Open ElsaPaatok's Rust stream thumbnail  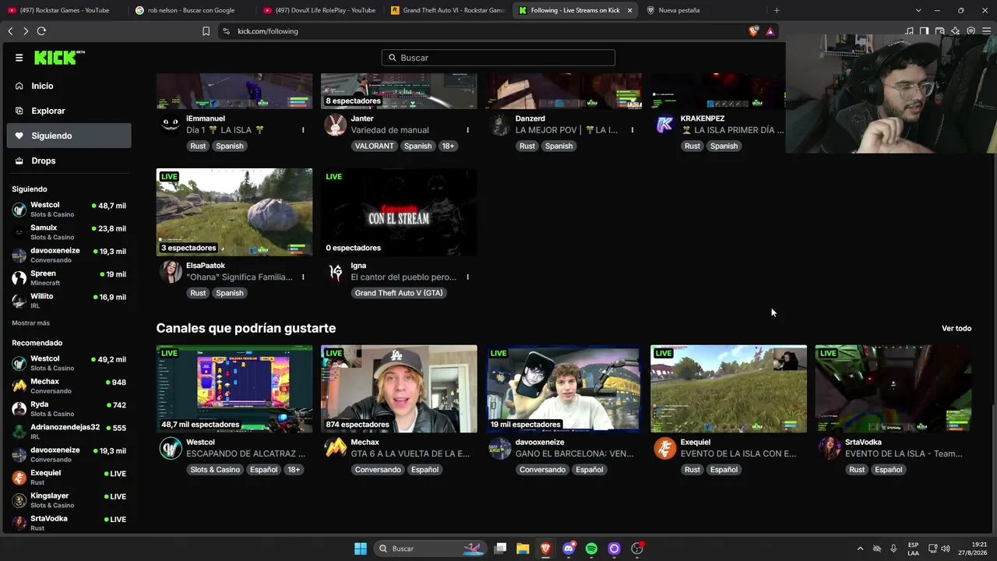click(x=234, y=212)
